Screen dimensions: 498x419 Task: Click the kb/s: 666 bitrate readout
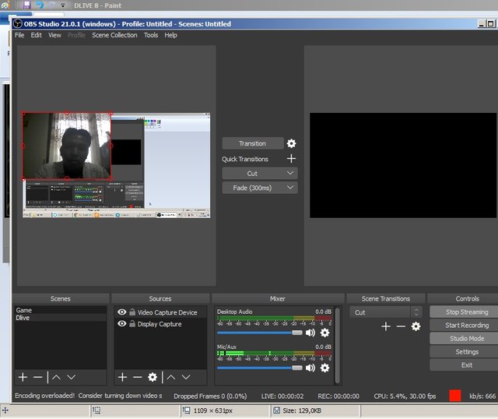point(482,396)
